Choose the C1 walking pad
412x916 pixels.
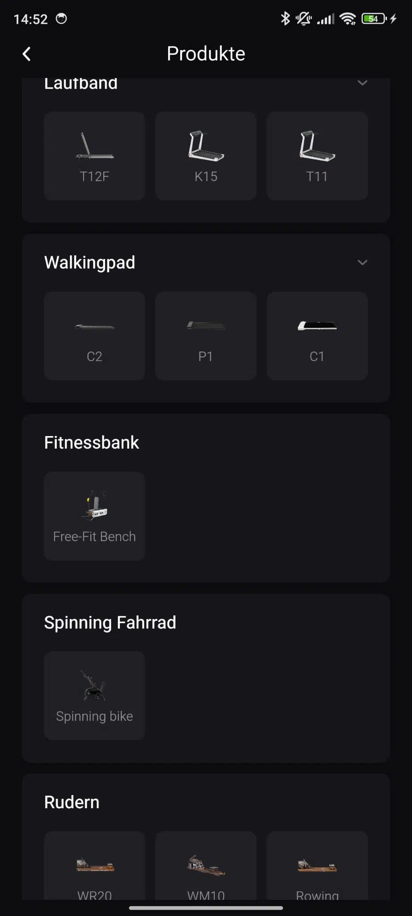pos(317,336)
